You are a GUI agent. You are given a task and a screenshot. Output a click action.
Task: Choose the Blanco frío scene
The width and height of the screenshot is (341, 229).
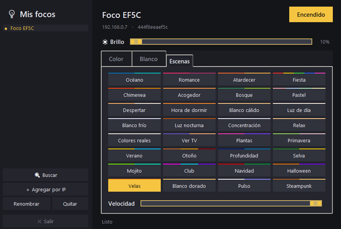[134, 125]
